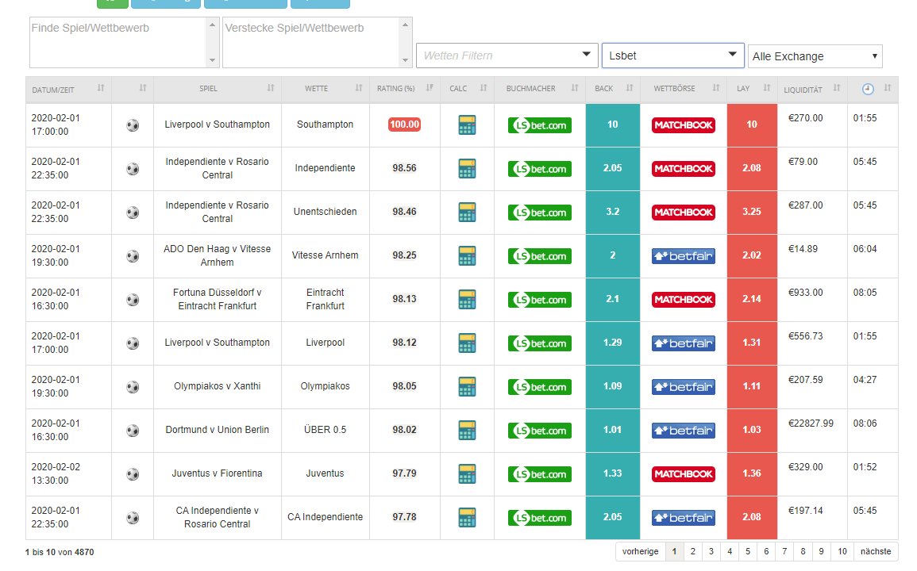Click the vorherige pagination button

[640, 552]
